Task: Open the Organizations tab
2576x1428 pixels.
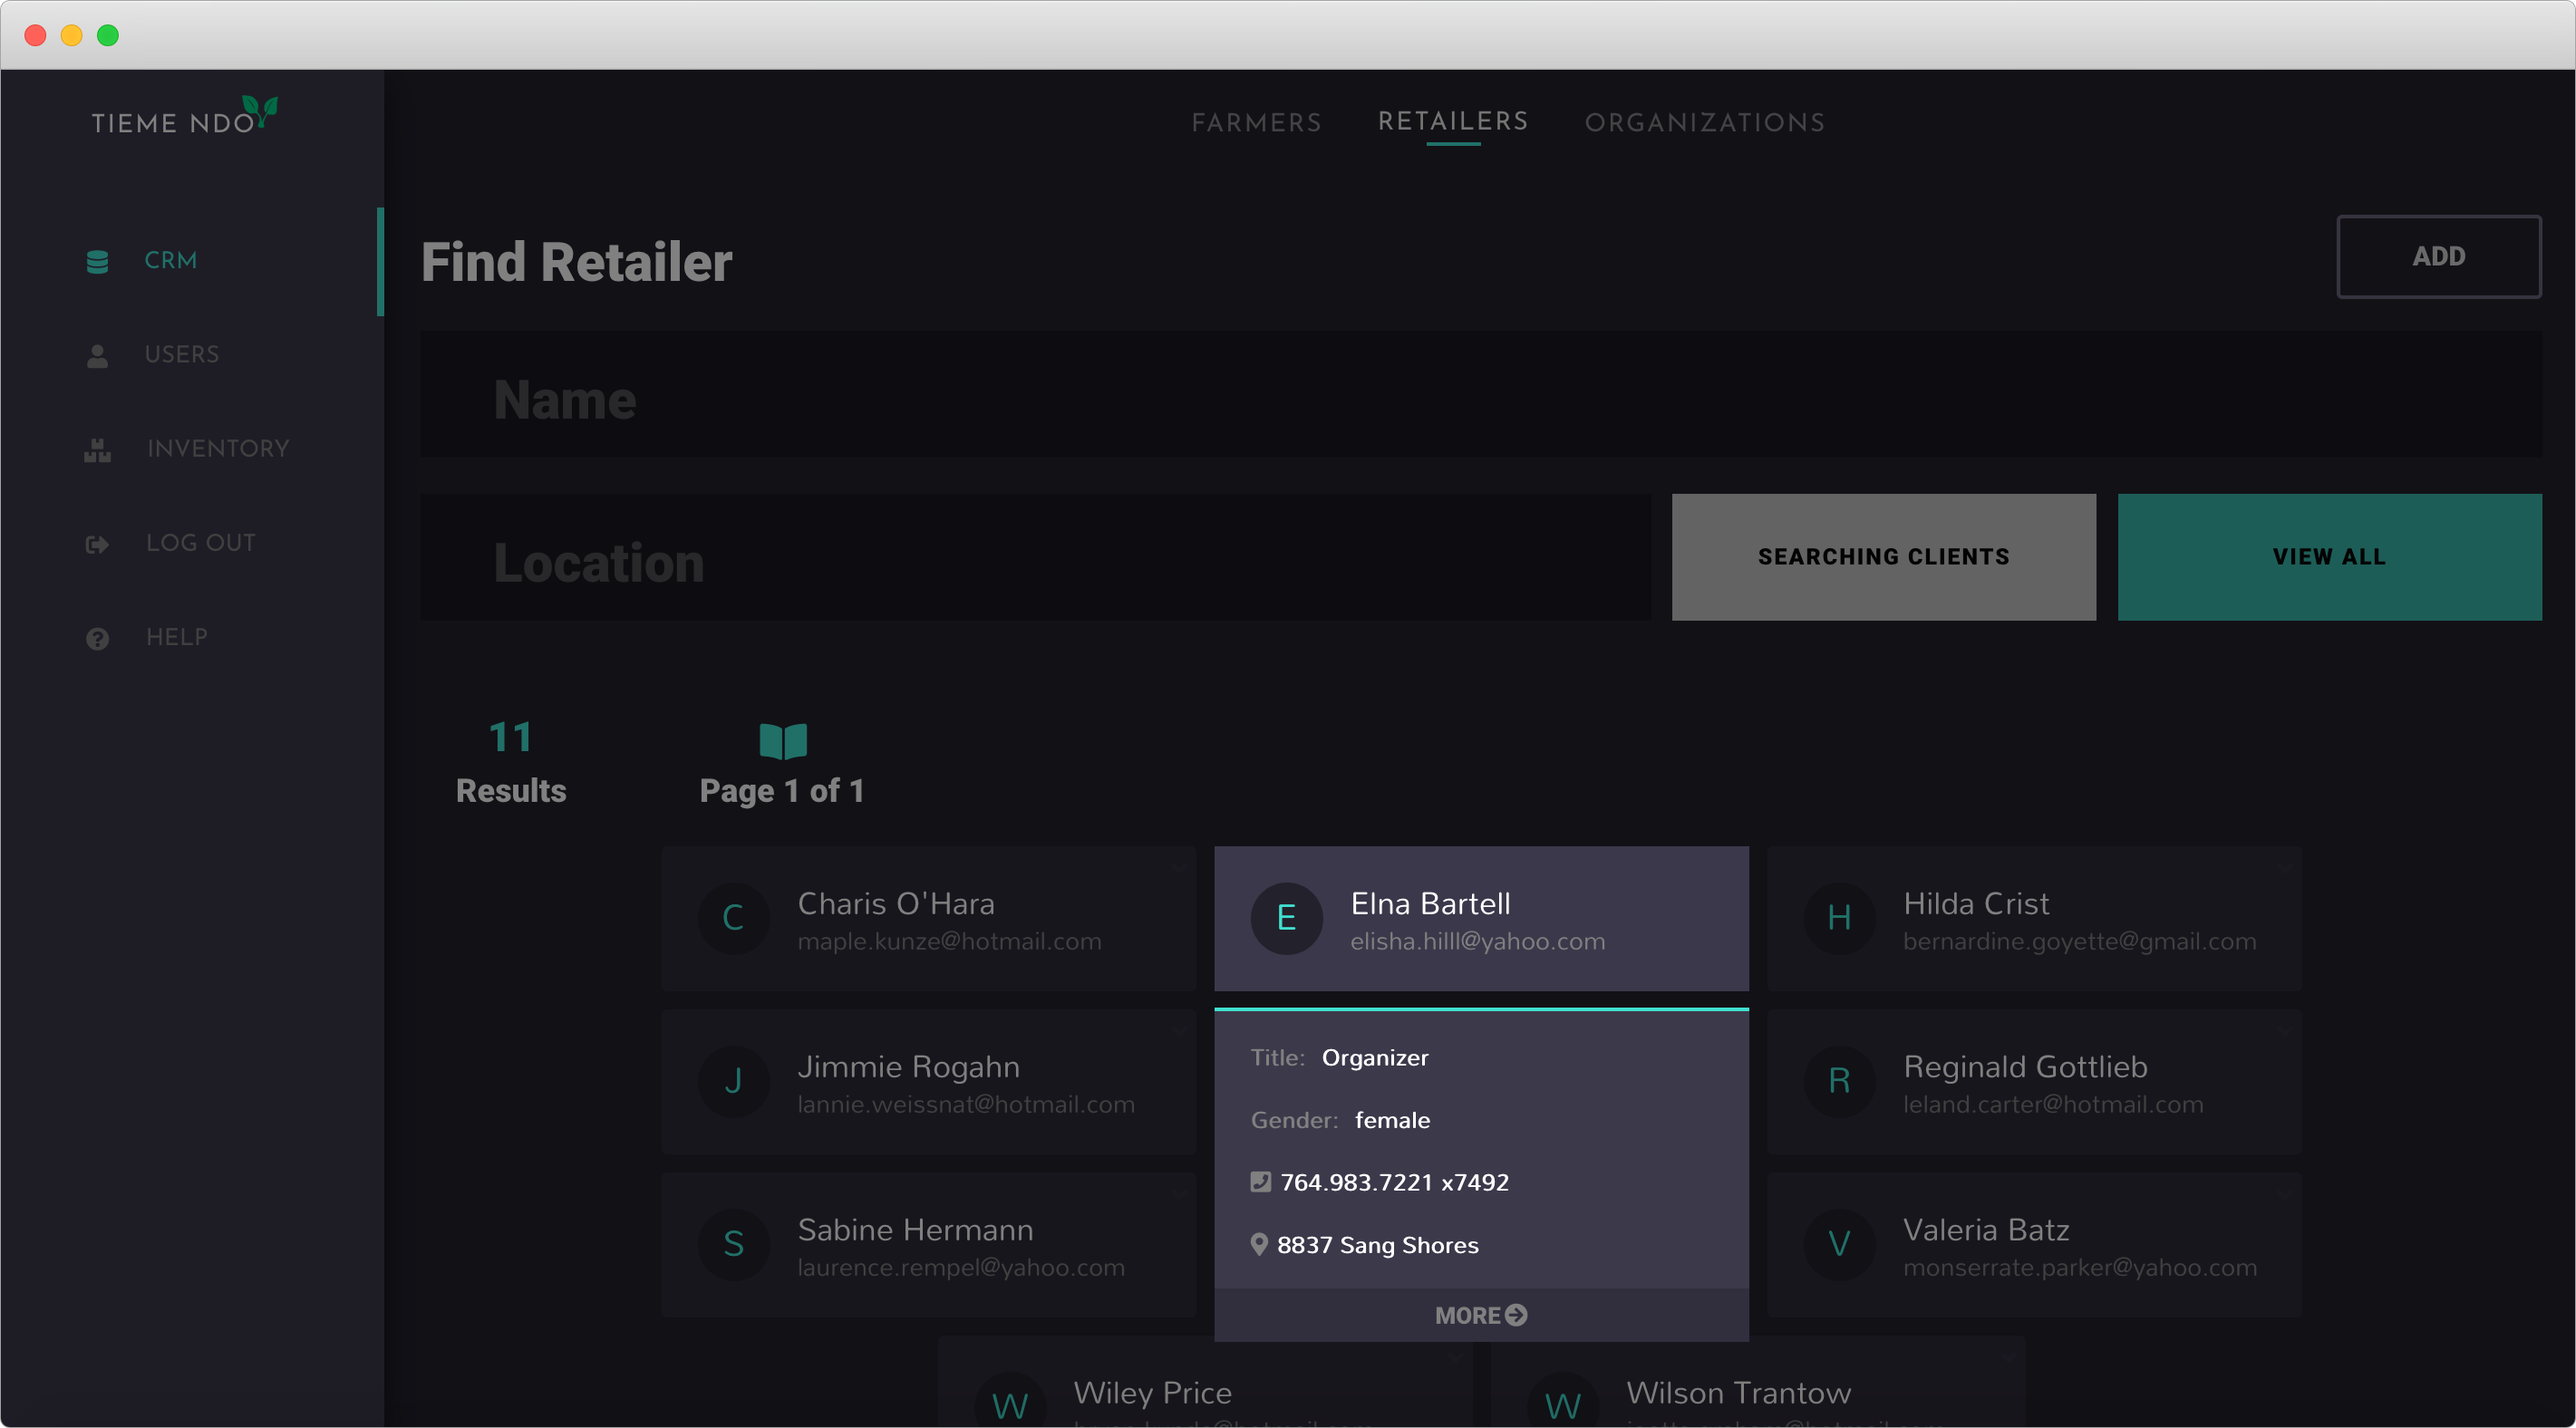Action: (x=1704, y=123)
